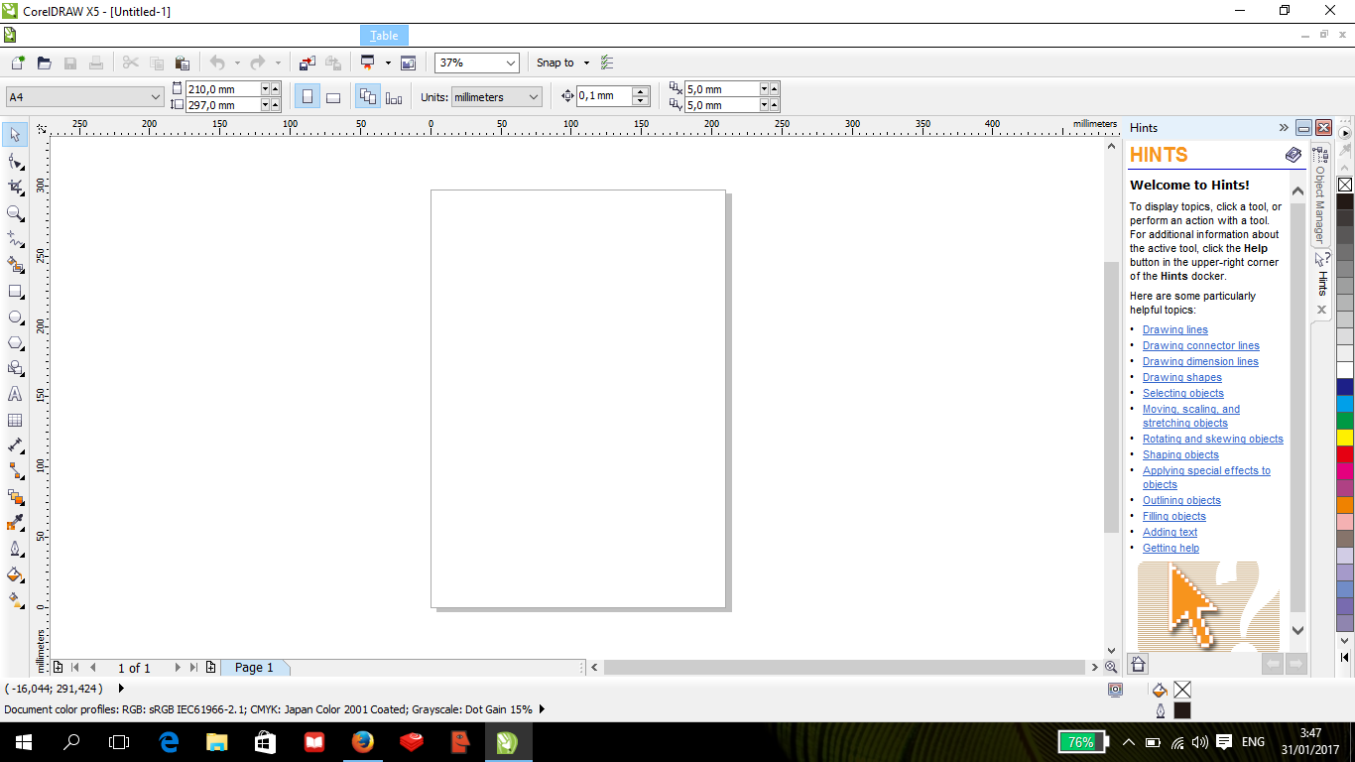Pick the Smart Fill tool

pos(16,265)
